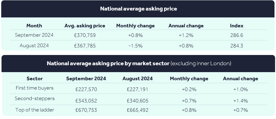Select the -1.5% monthly change value

click(x=135, y=46)
